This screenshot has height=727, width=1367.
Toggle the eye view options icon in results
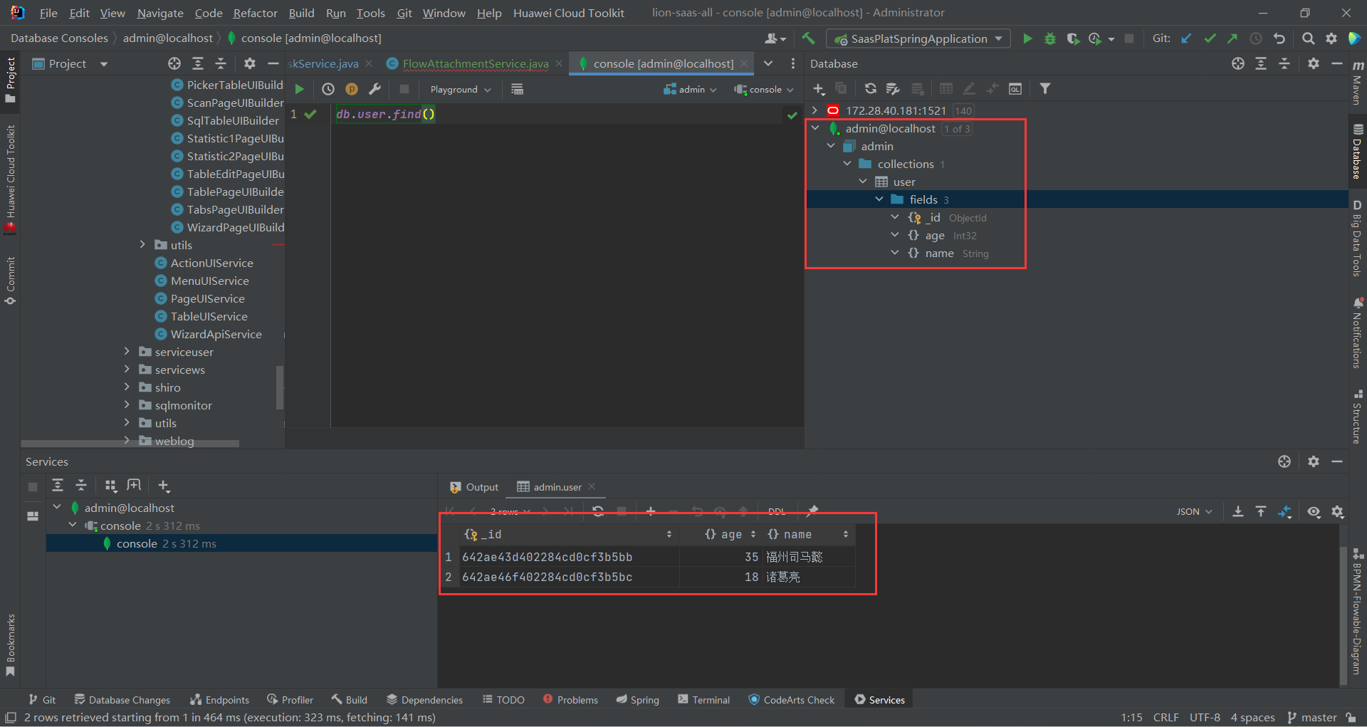click(x=1314, y=511)
